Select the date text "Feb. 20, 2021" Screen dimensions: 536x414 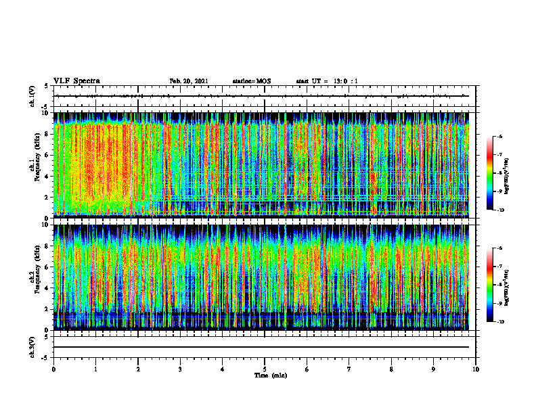click(189, 81)
